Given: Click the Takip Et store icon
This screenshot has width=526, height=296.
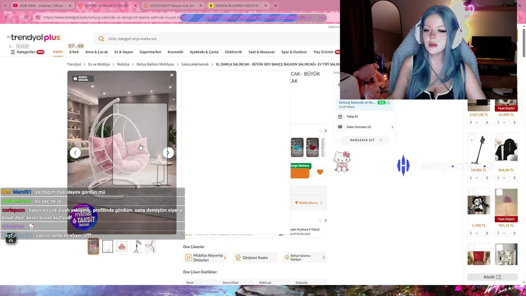Looking at the screenshot, I should point(340,117).
